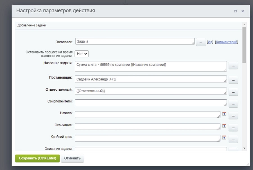Click the minimize icon of the dialog
Image resolution: width=253 pixels, height=170 pixels.
point(235,11)
